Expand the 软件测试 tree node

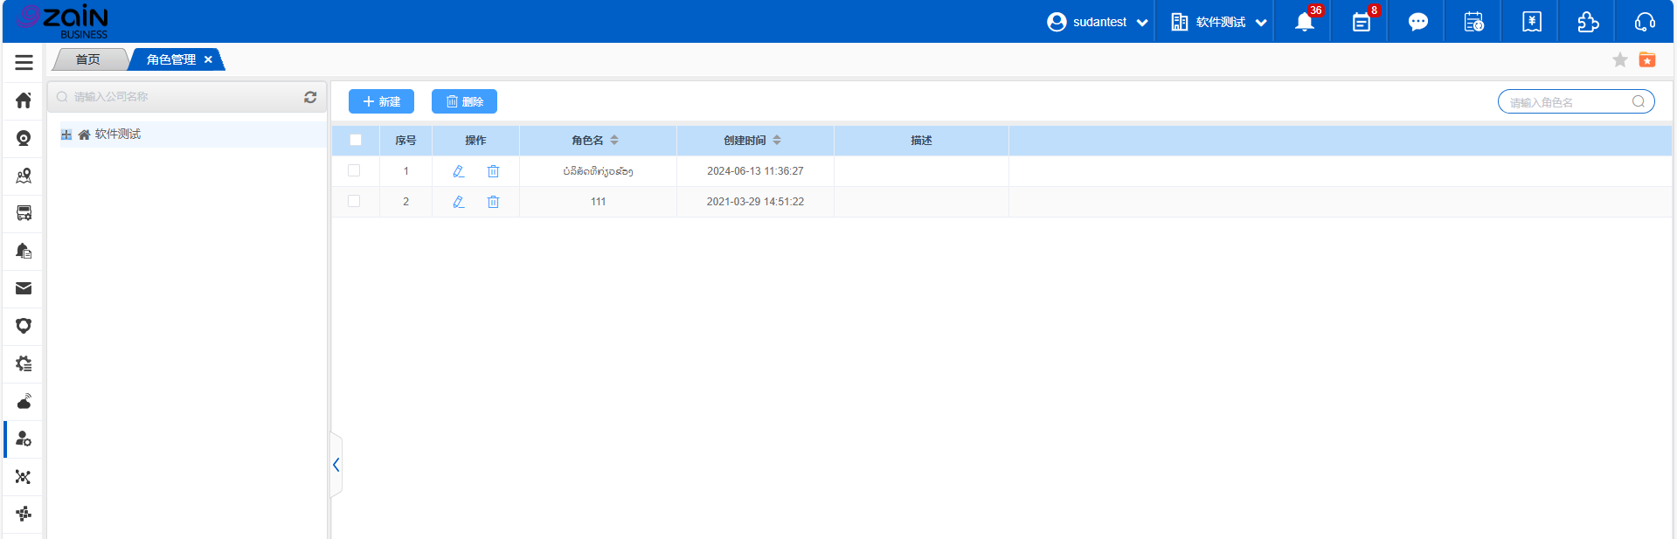click(66, 135)
